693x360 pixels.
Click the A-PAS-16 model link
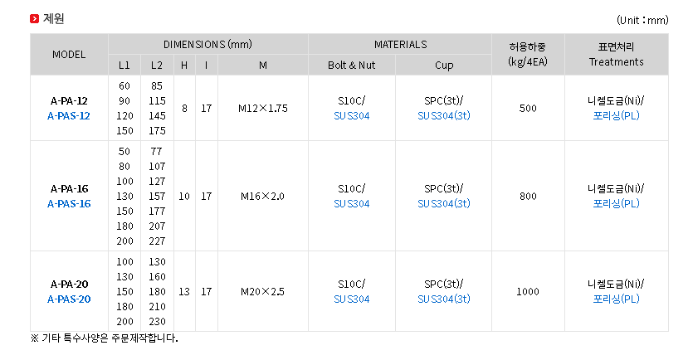pos(69,203)
